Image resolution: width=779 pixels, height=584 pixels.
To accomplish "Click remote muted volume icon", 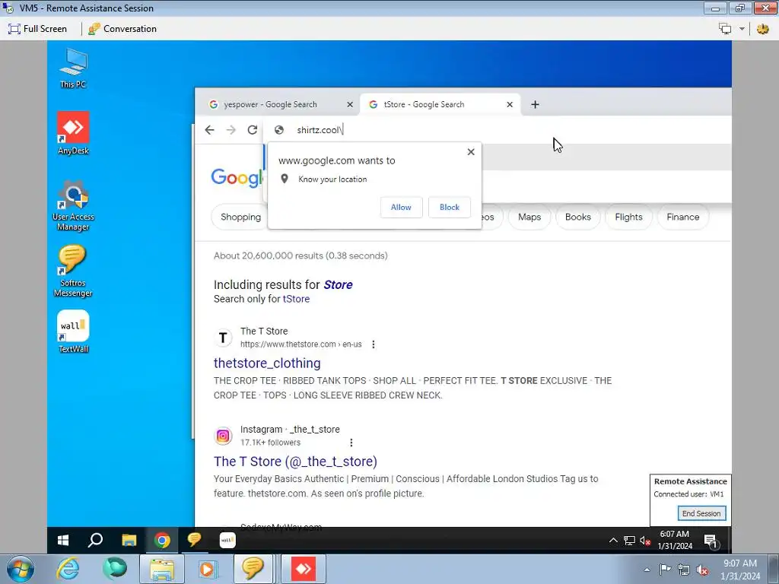I will pos(645,541).
